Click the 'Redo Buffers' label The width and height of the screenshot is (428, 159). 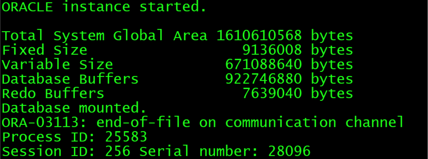click(x=53, y=93)
